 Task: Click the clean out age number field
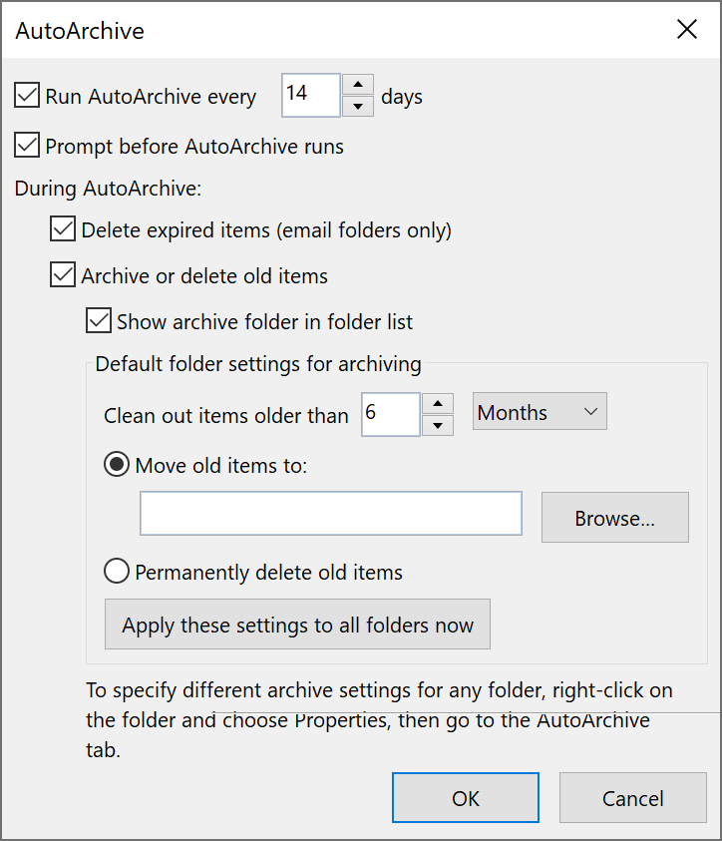click(390, 414)
